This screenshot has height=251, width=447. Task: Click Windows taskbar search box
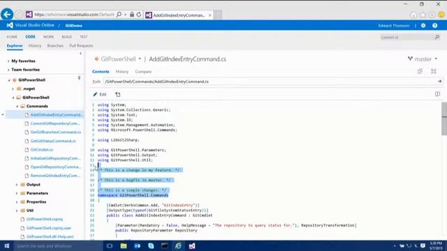click(59, 246)
